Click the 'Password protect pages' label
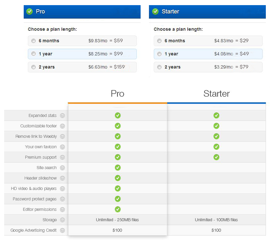270x244 pixels. coord(35,199)
